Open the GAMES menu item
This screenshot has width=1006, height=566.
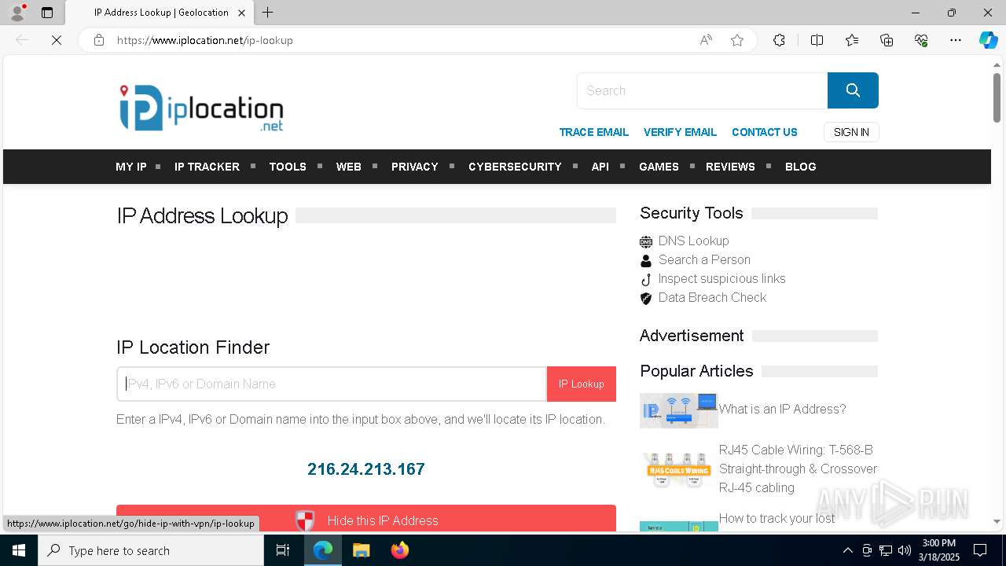click(659, 167)
